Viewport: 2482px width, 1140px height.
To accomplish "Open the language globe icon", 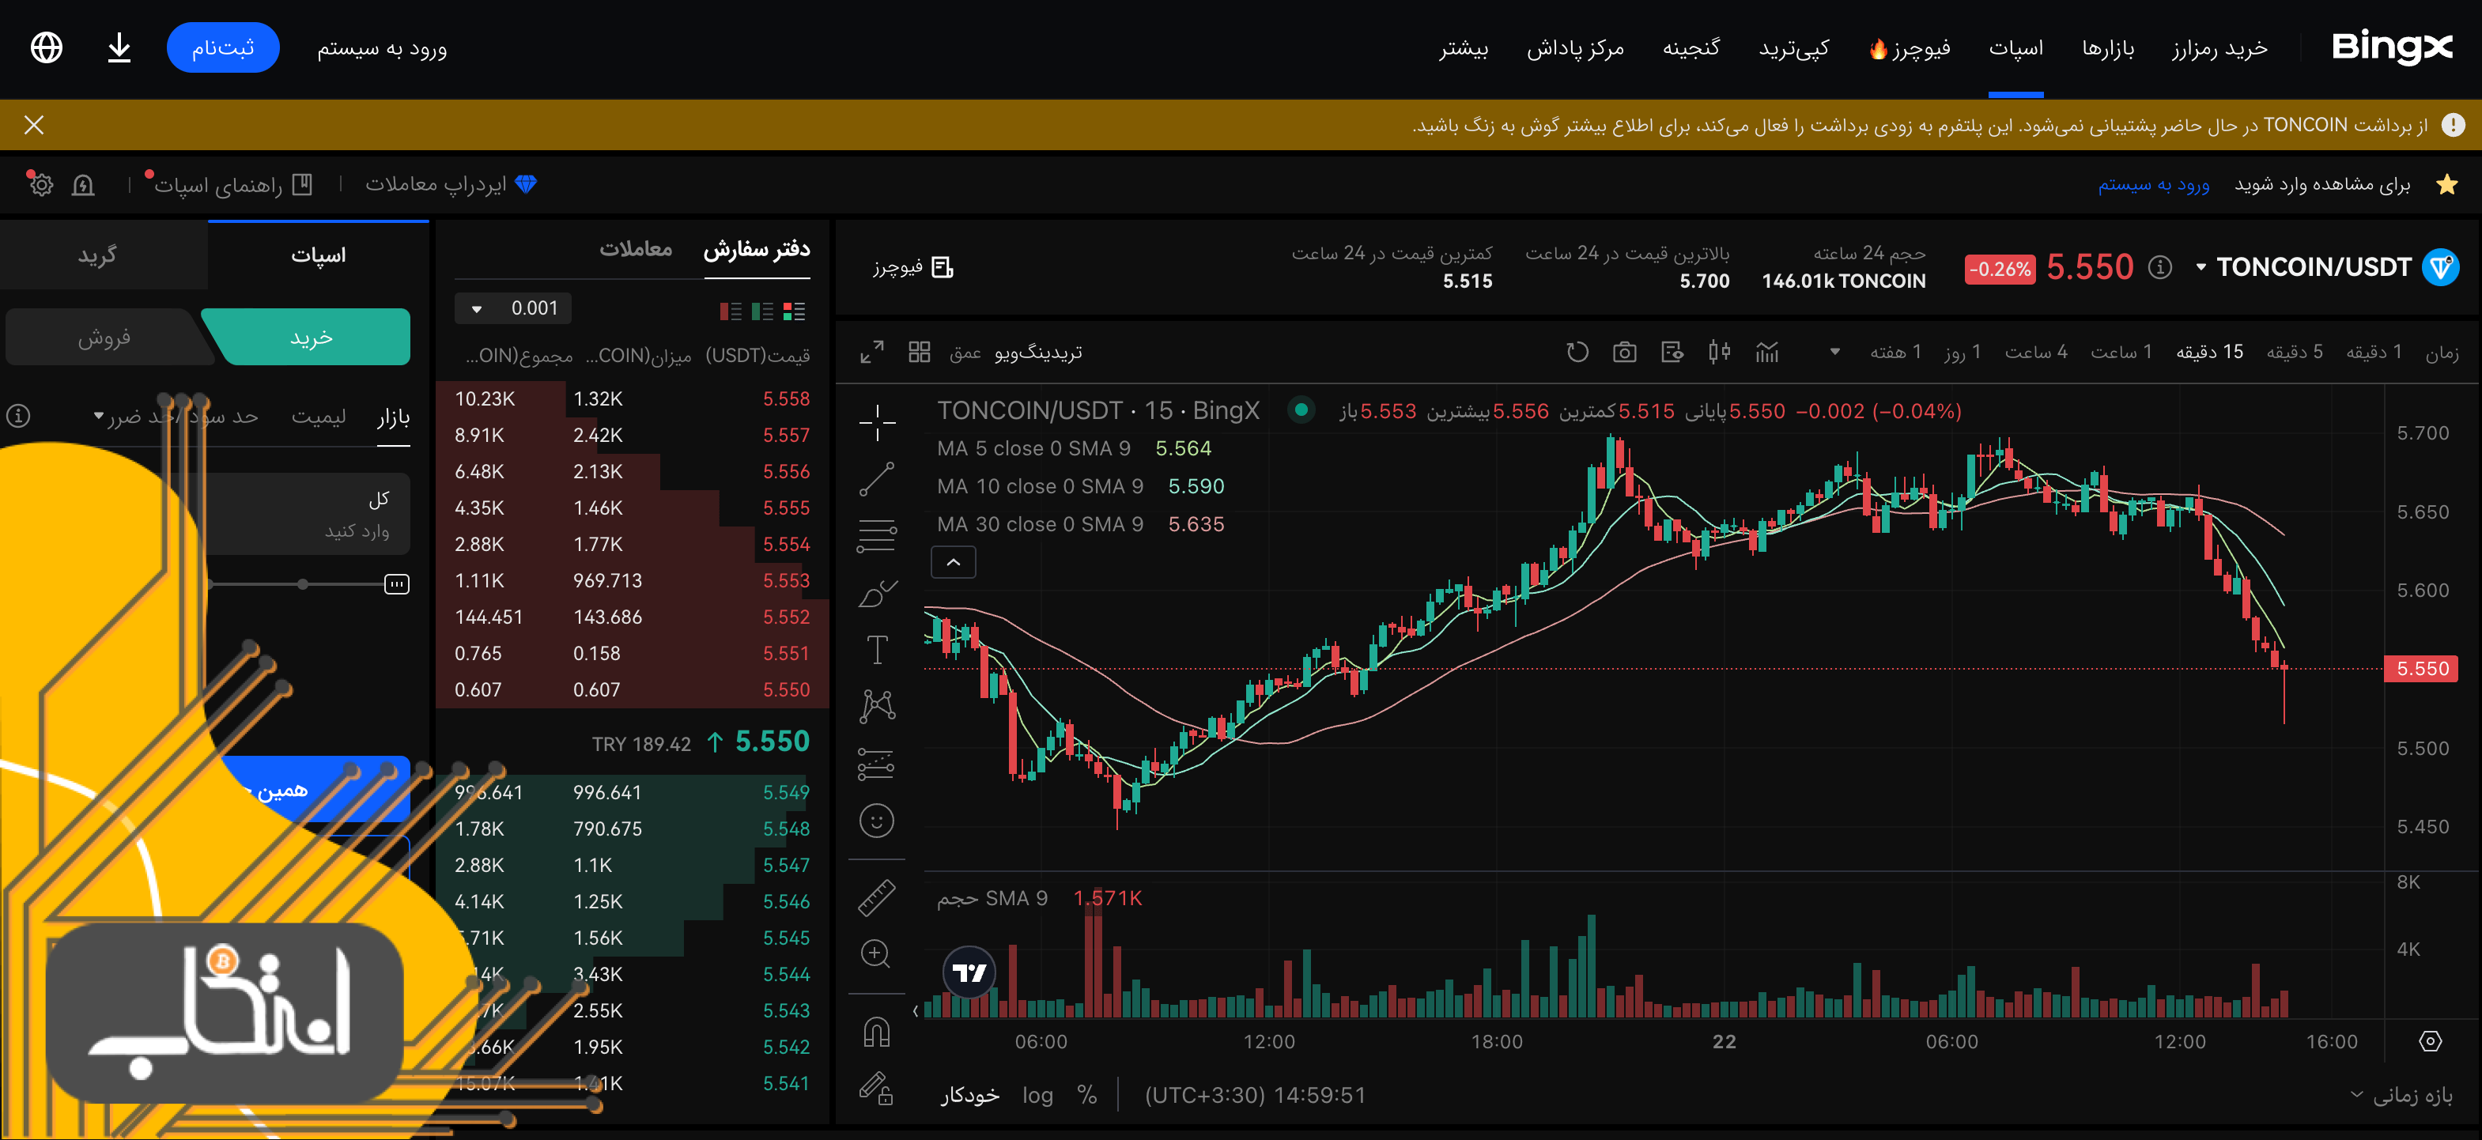I will tap(46, 47).
